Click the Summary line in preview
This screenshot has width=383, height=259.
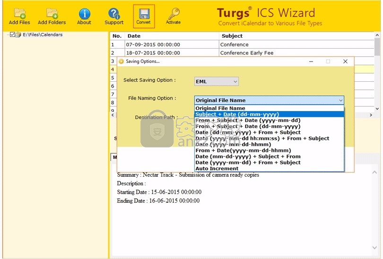188,175
